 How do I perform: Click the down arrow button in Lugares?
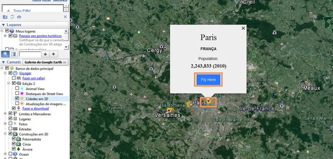[x=53, y=54]
